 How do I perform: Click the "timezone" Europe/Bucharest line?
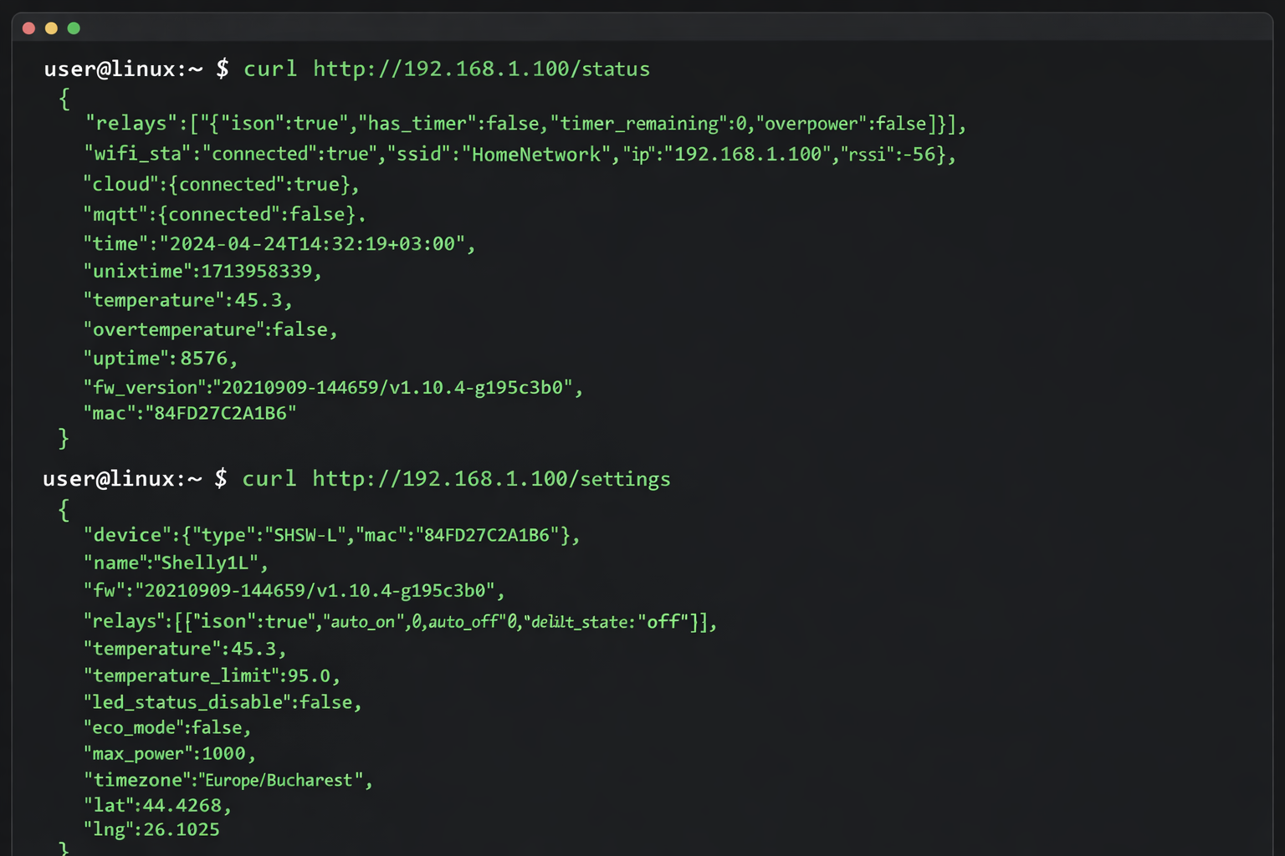(x=228, y=780)
